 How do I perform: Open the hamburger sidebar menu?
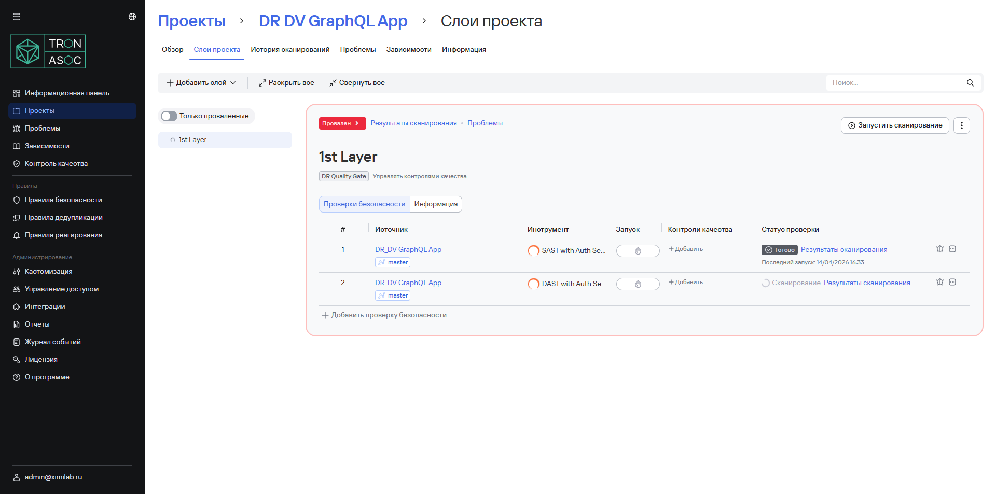(x=17, y=17)
